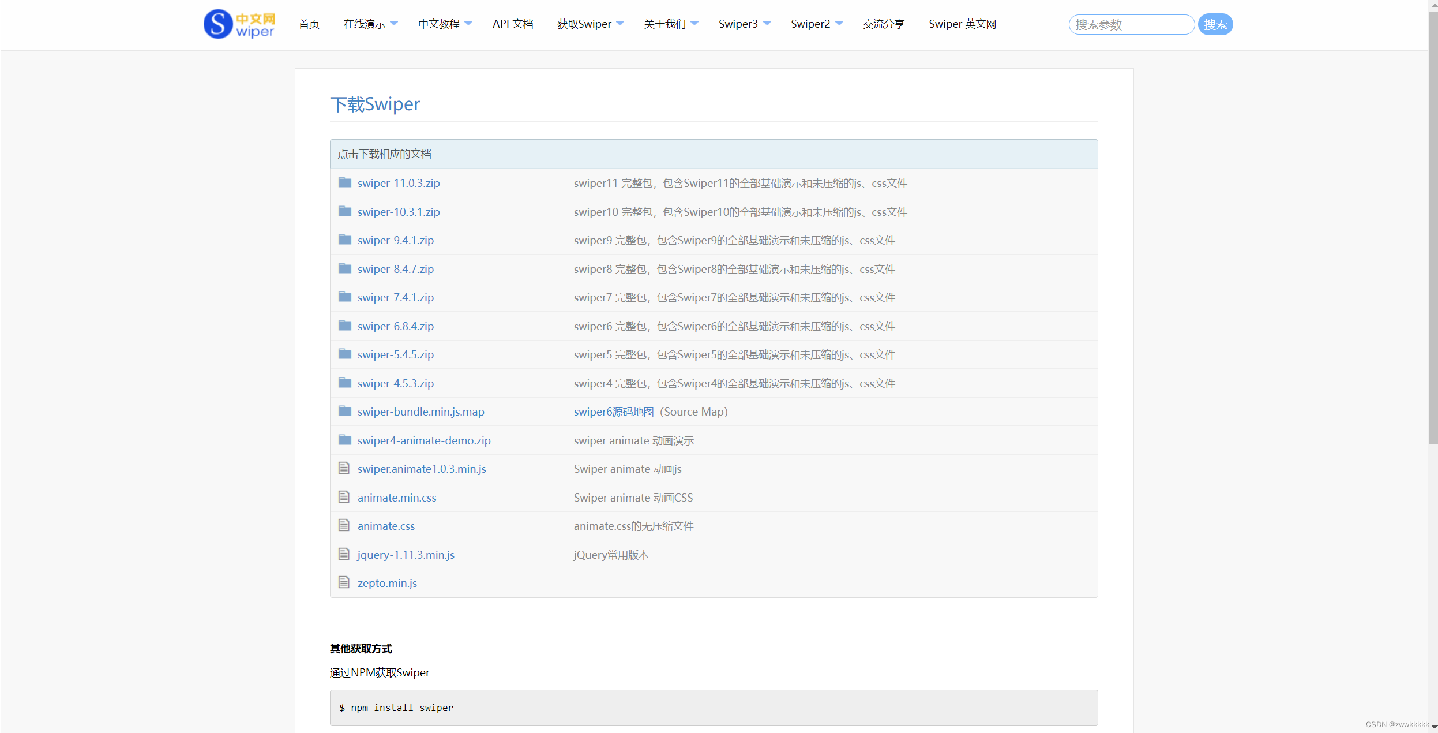Expand the 获取Swiper nav dropdown
1438x733 pixels.
[590, 24]
